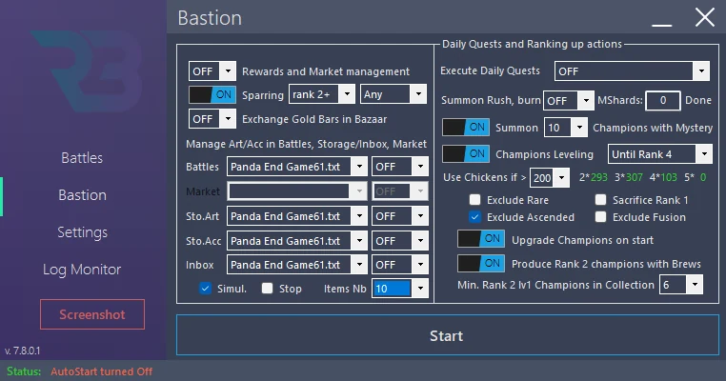Click the Start button
Screen dimensions: 726x381
[x=447, y=335]
